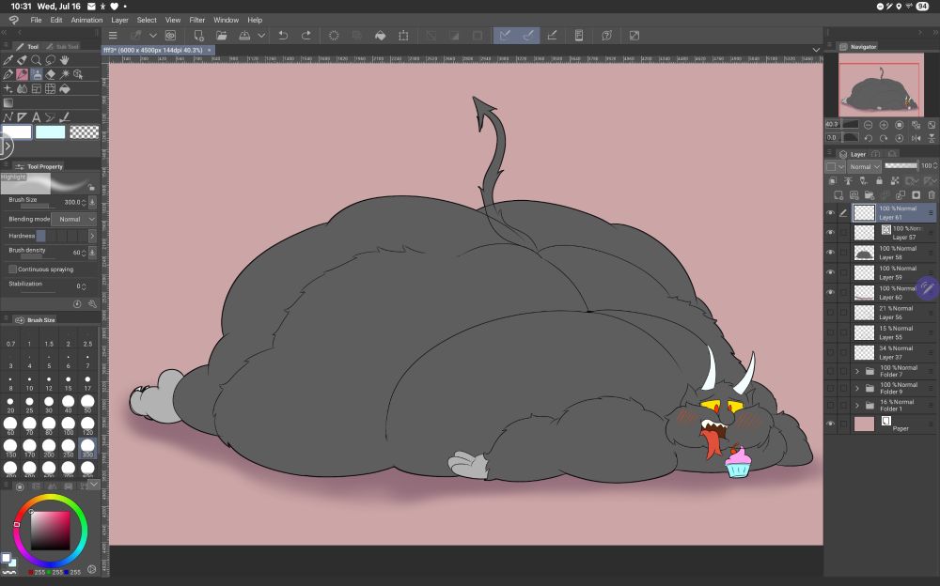Enable the Continuous spraying checkbox
This screenshot has width=940, height=586.
click(x=12, y=269)
